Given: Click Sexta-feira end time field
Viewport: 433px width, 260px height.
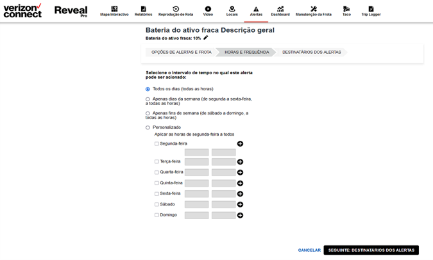Looking at the screenshot, I should 224,194.
